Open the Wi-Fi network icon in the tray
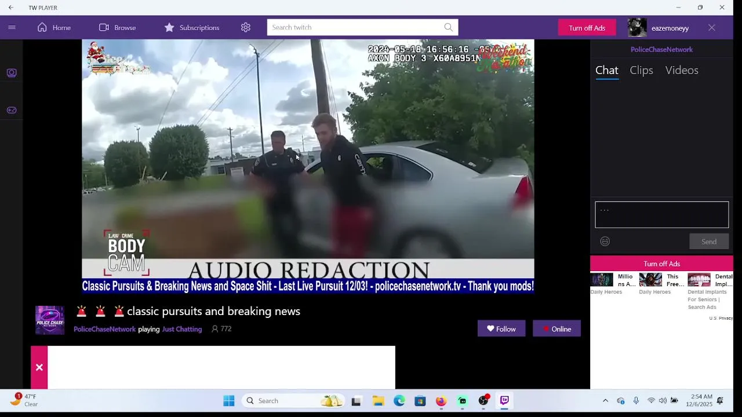The image size is (742, 417). [651, 401]
